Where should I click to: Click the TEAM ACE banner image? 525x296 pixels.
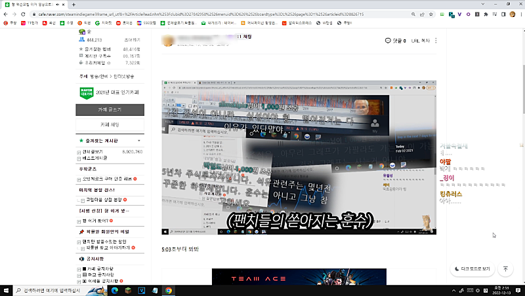coord(300,277)
